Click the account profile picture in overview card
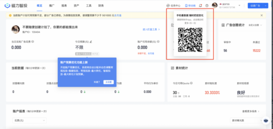This screenshot has width=273, height=129. [x=16, y=29]
